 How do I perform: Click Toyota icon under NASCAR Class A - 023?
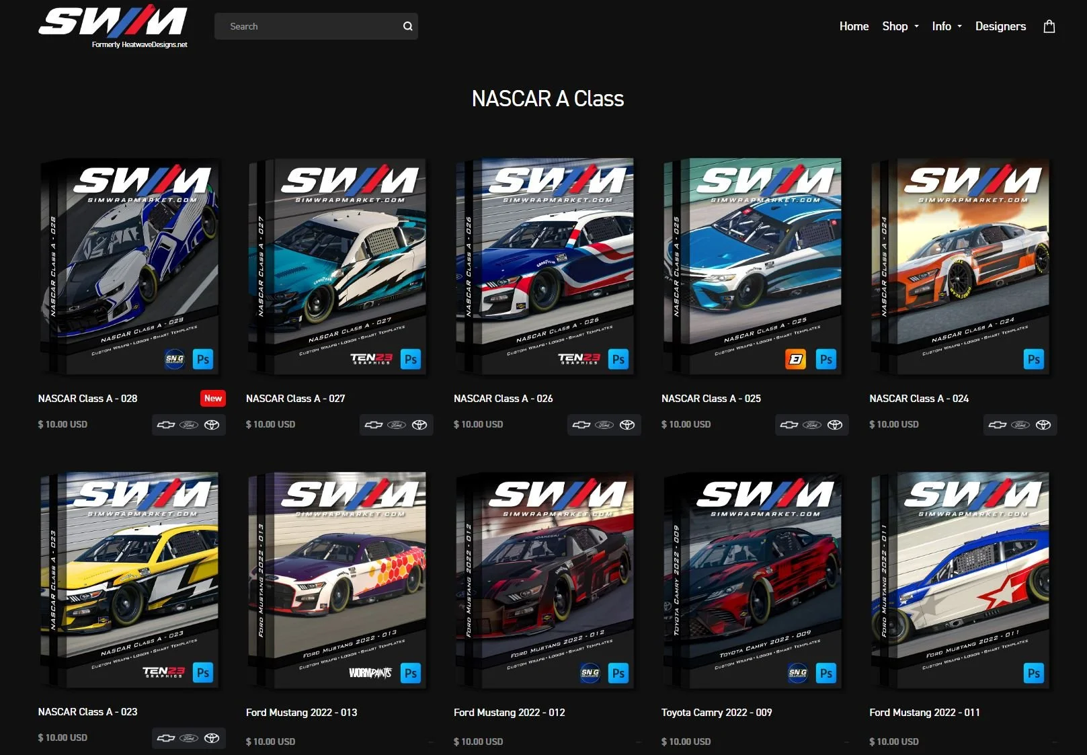[x=212, y=738]
